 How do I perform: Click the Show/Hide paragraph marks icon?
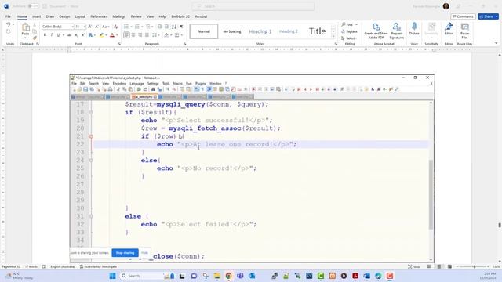pos(181,27)
